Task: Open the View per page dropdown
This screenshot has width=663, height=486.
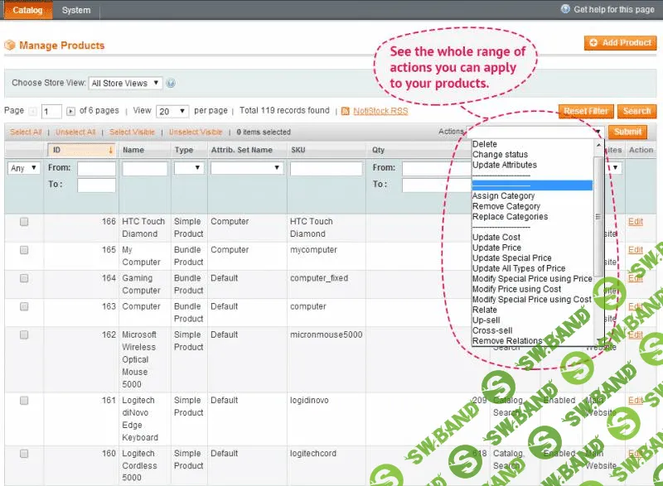Action: point(168,111)
